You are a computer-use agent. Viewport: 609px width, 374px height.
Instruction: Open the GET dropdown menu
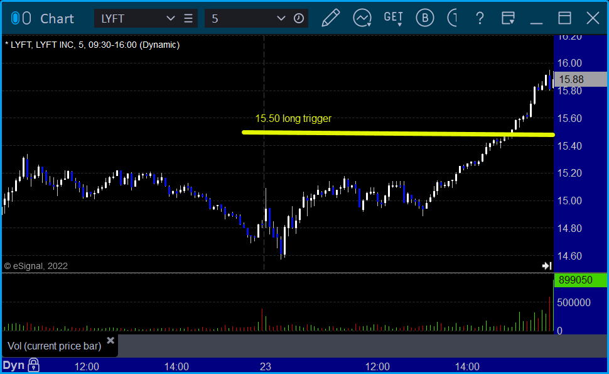pos(394,18)
